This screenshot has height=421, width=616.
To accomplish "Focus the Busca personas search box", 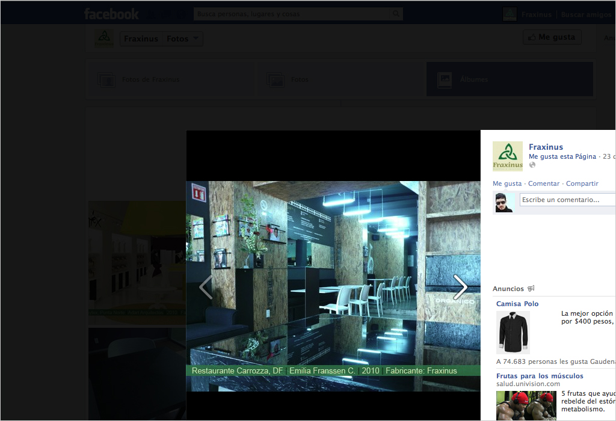I will click(x=292, y=14).
